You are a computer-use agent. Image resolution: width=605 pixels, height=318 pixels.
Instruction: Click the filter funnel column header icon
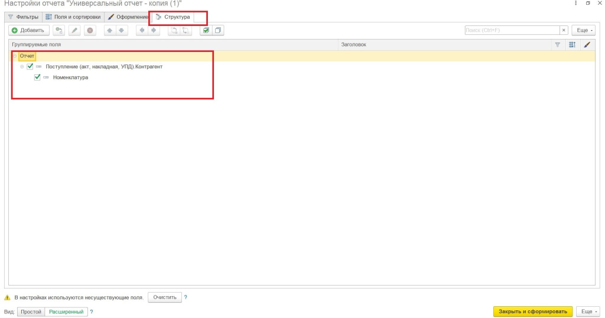pyautogui.click(x=557, y=44)
